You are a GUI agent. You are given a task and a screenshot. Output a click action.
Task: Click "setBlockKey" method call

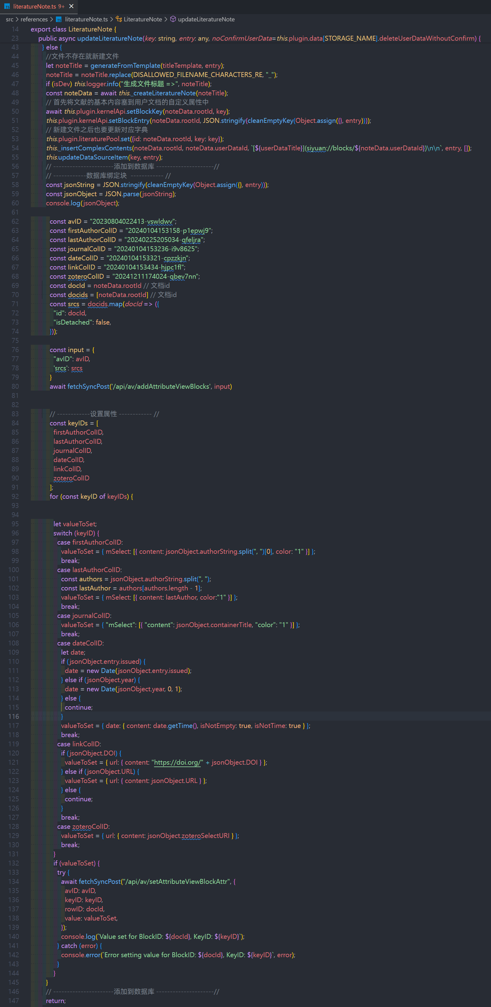[145, 112]
